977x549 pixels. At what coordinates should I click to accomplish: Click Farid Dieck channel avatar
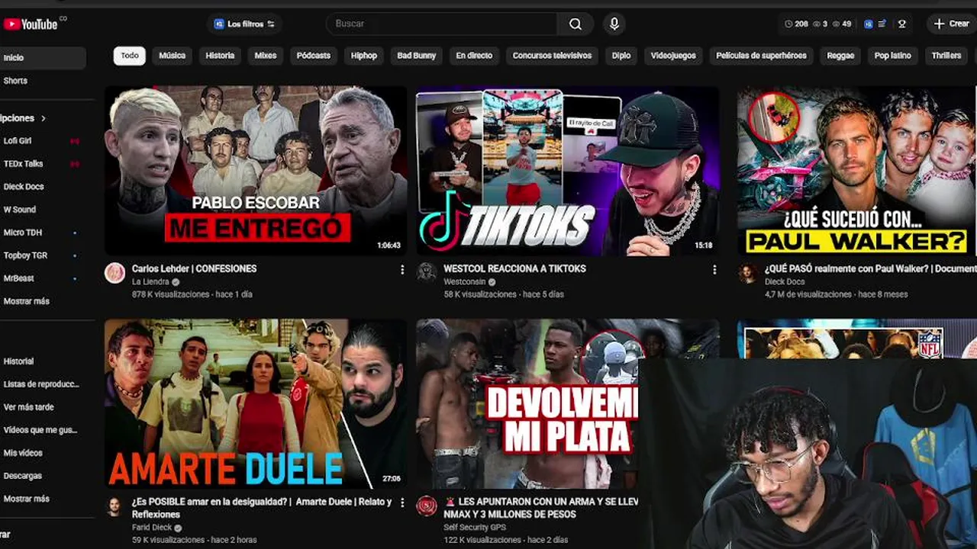[x=114, y=506]
